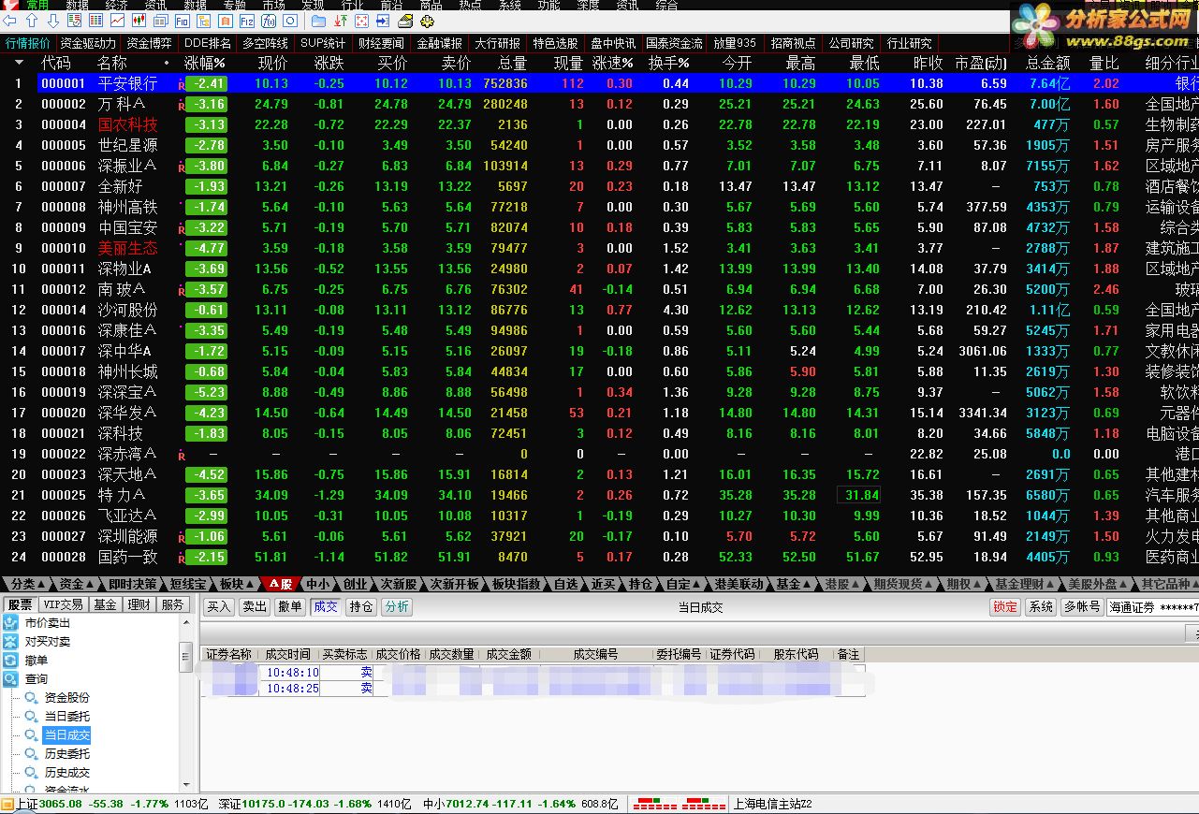1199x814 pixels.
Task: Sort by the 总量 column header
Action: pos(512,63)
